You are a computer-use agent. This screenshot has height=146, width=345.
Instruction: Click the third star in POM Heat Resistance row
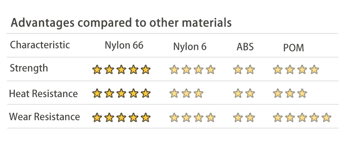coord(302,94)
